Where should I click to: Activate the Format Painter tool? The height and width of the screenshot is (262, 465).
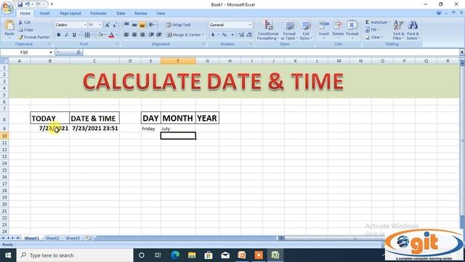(34, 37)
